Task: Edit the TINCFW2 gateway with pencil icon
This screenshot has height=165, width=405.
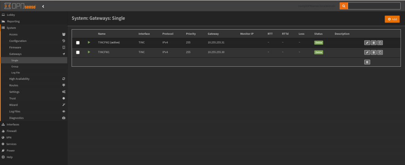Action: coord(367,43)
